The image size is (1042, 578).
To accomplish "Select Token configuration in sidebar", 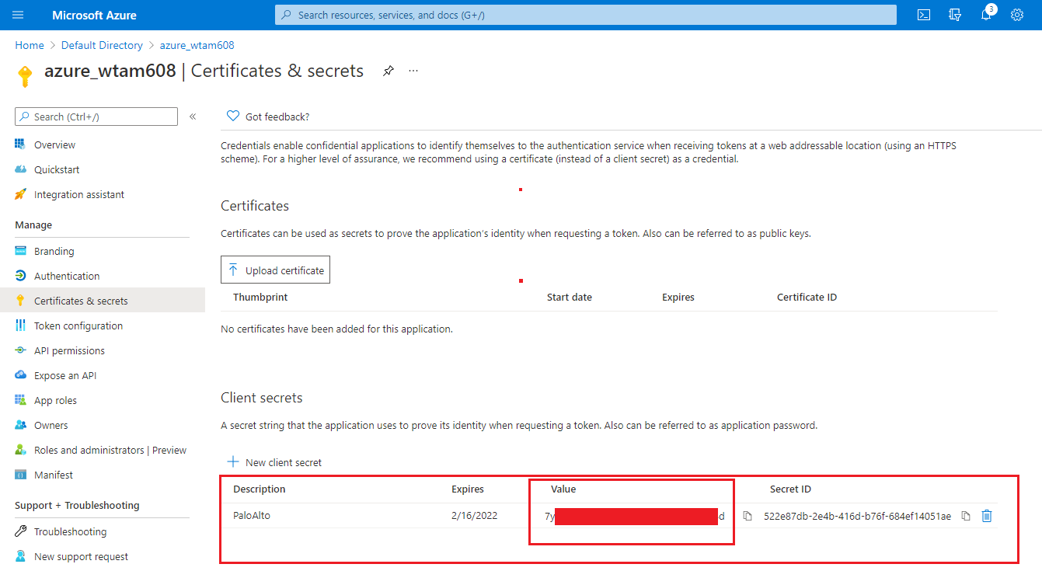I will (x=78, y=326).
